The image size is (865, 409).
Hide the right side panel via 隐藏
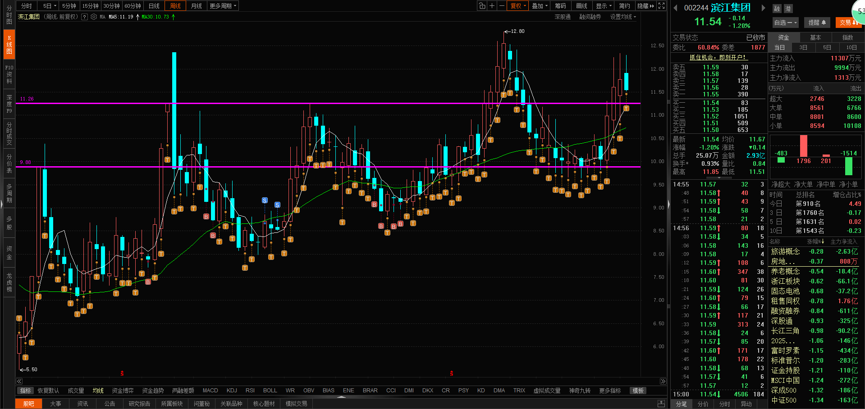[645, 6]
